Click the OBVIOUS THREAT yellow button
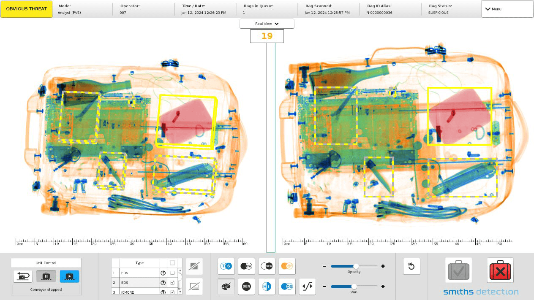This screenshot has height=300, width=534. [x=27, y=9]
